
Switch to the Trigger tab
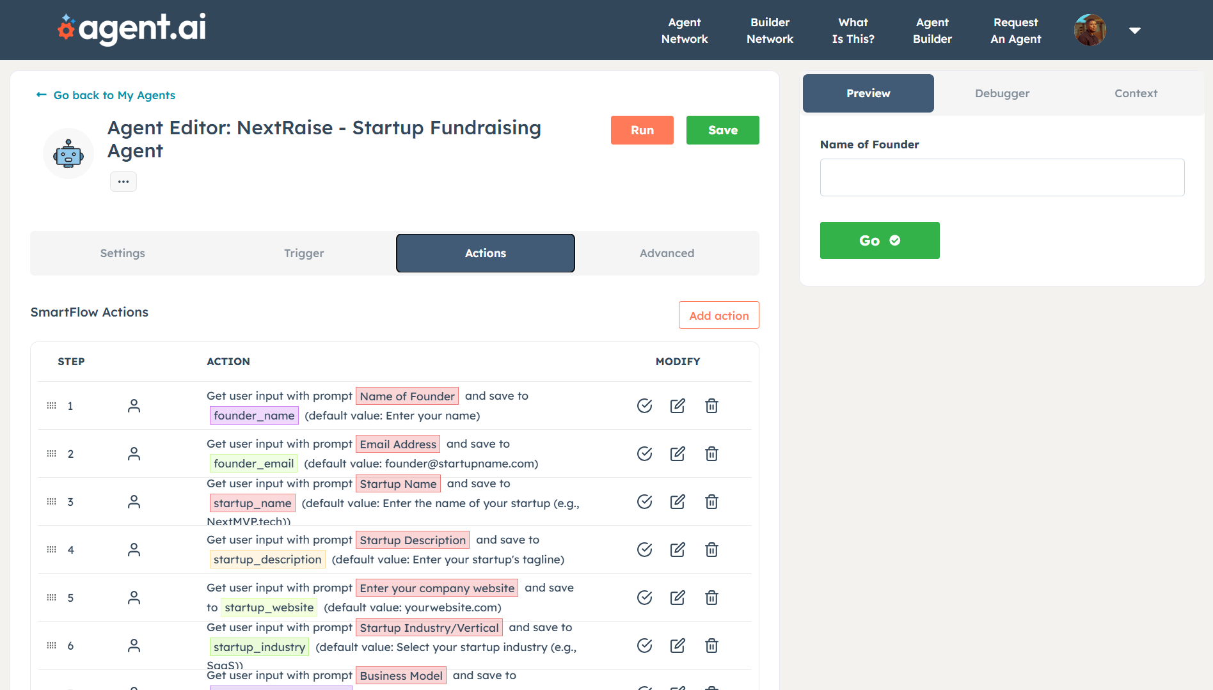click(x=304, y=253)
